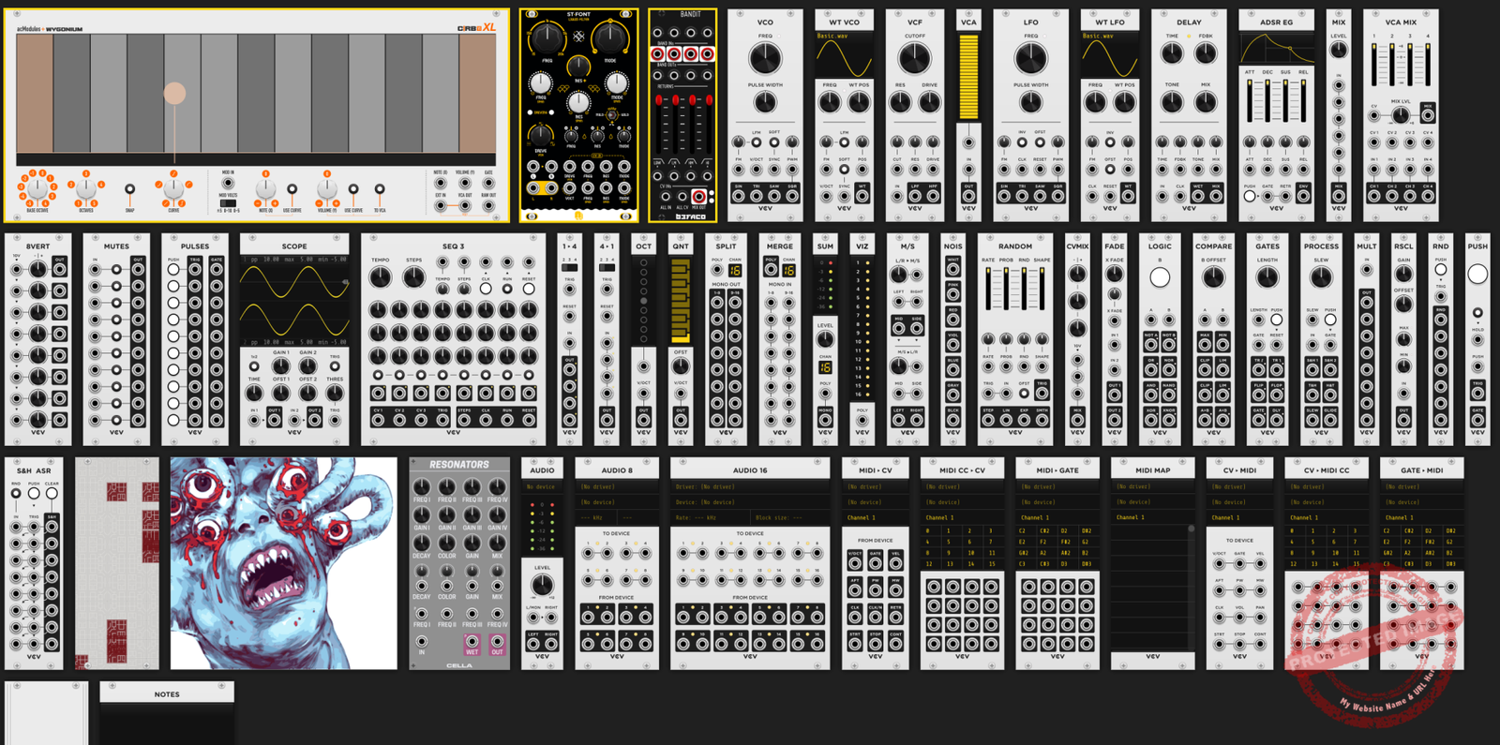Click the AUDIO module LEFT output jack
The height and width of the screenshot is (745, 1500).
(532, 644)
